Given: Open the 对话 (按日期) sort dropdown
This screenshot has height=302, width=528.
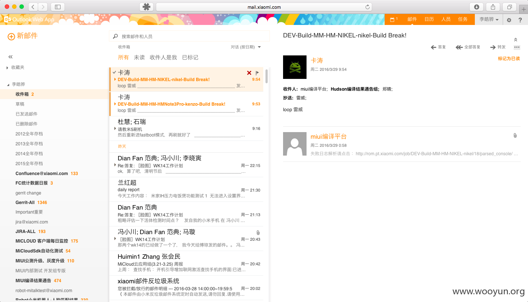Looking at the screenshot, I should click(246, 47).
